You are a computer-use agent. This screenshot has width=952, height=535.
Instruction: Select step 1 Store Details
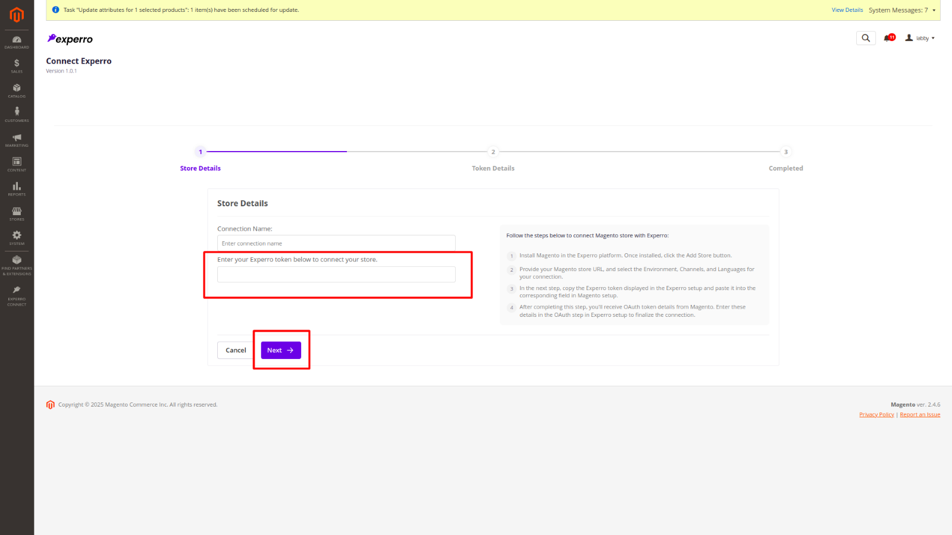(201, 159)
